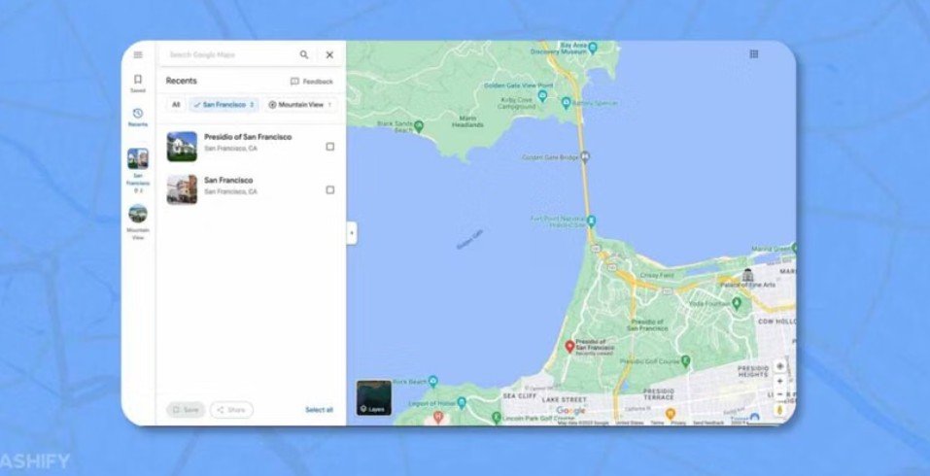Click the Crissy Field map label

point(657,276)
